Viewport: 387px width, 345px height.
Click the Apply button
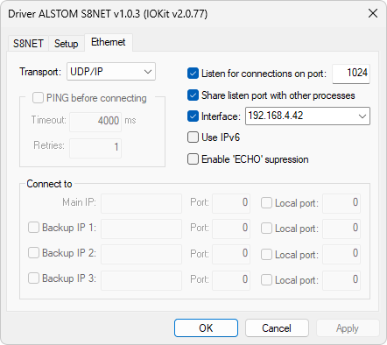[x=348, y=328]
